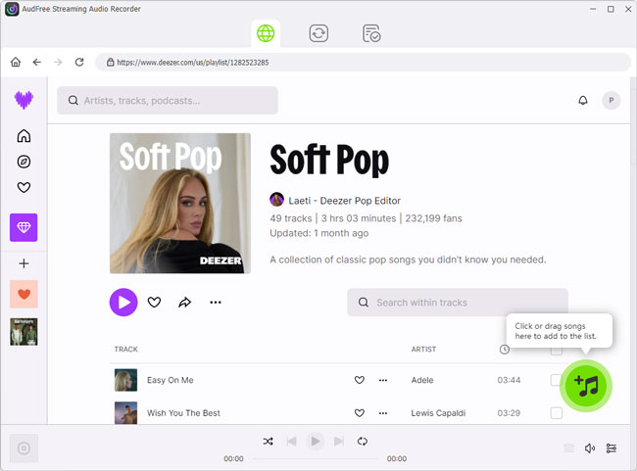This screenshot has height=471, width=637.
Task: Switch to the converting tab icon
Action: tap(318, 33)
